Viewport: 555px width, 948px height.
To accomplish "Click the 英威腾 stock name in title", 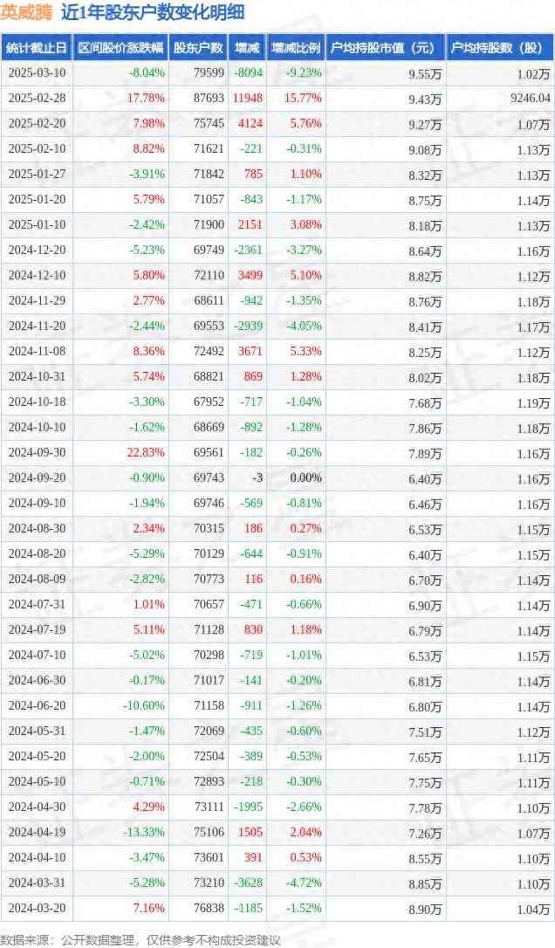I will (27, 12).
